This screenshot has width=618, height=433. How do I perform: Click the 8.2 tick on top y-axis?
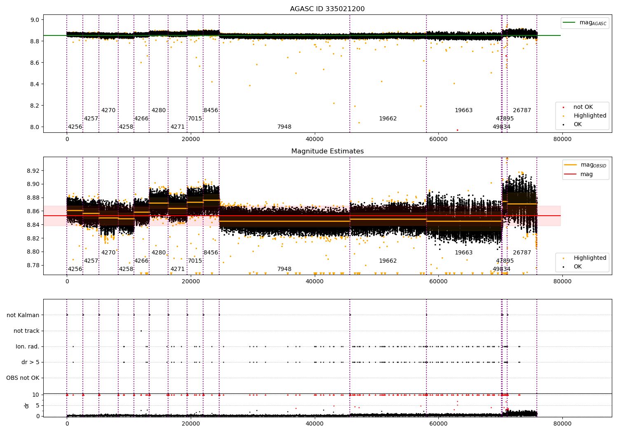[x=35, y=106]
